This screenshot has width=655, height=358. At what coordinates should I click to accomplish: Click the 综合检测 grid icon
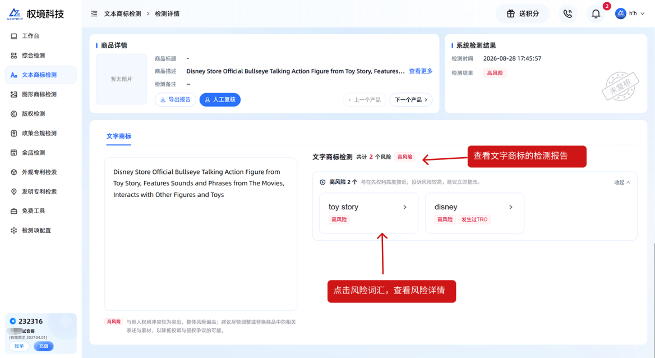[x=14, y=55]
